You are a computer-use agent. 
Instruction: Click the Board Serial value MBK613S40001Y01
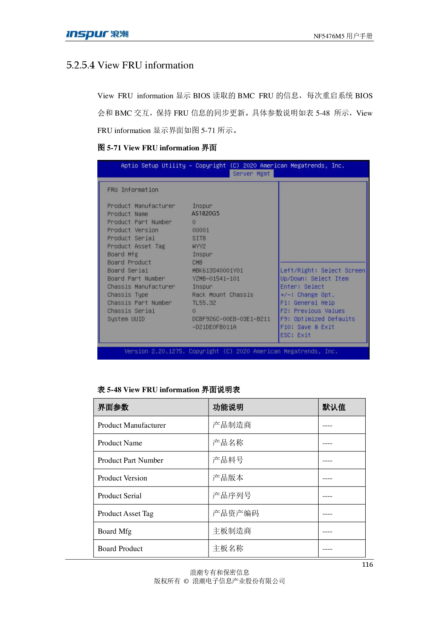[217, 271]
